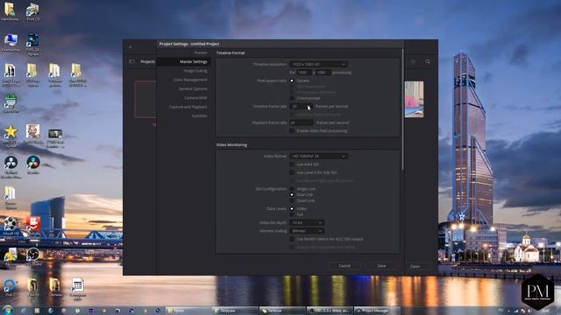Select the spreadsheet document desktop icon
Viewport: 561px width, 315px height.
coord(77,289)
